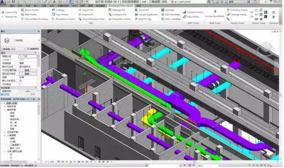Image resolution: width=284 pixels, height=168 pixels.
Task: Launch Export Pts command
Action: click(86, 10)
